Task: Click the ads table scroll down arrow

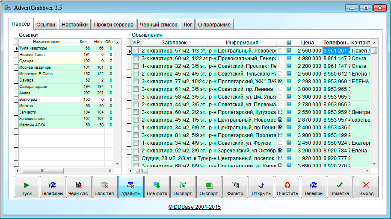Action: (374, 164)
